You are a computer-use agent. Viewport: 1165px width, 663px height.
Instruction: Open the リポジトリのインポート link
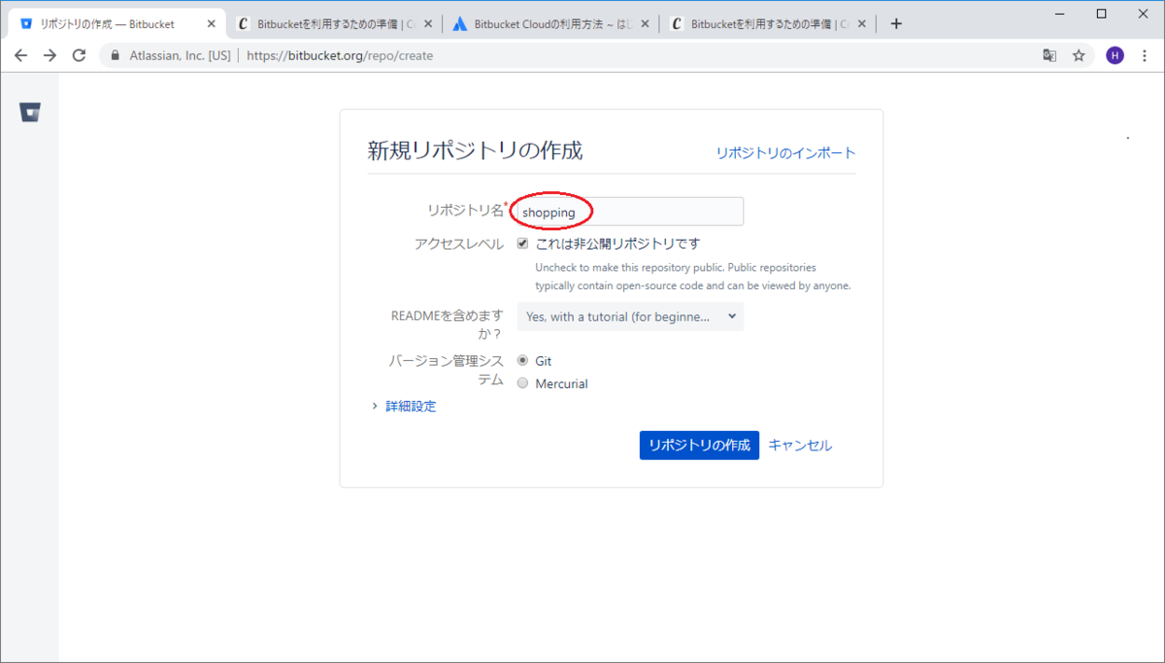tap(785, 152)
